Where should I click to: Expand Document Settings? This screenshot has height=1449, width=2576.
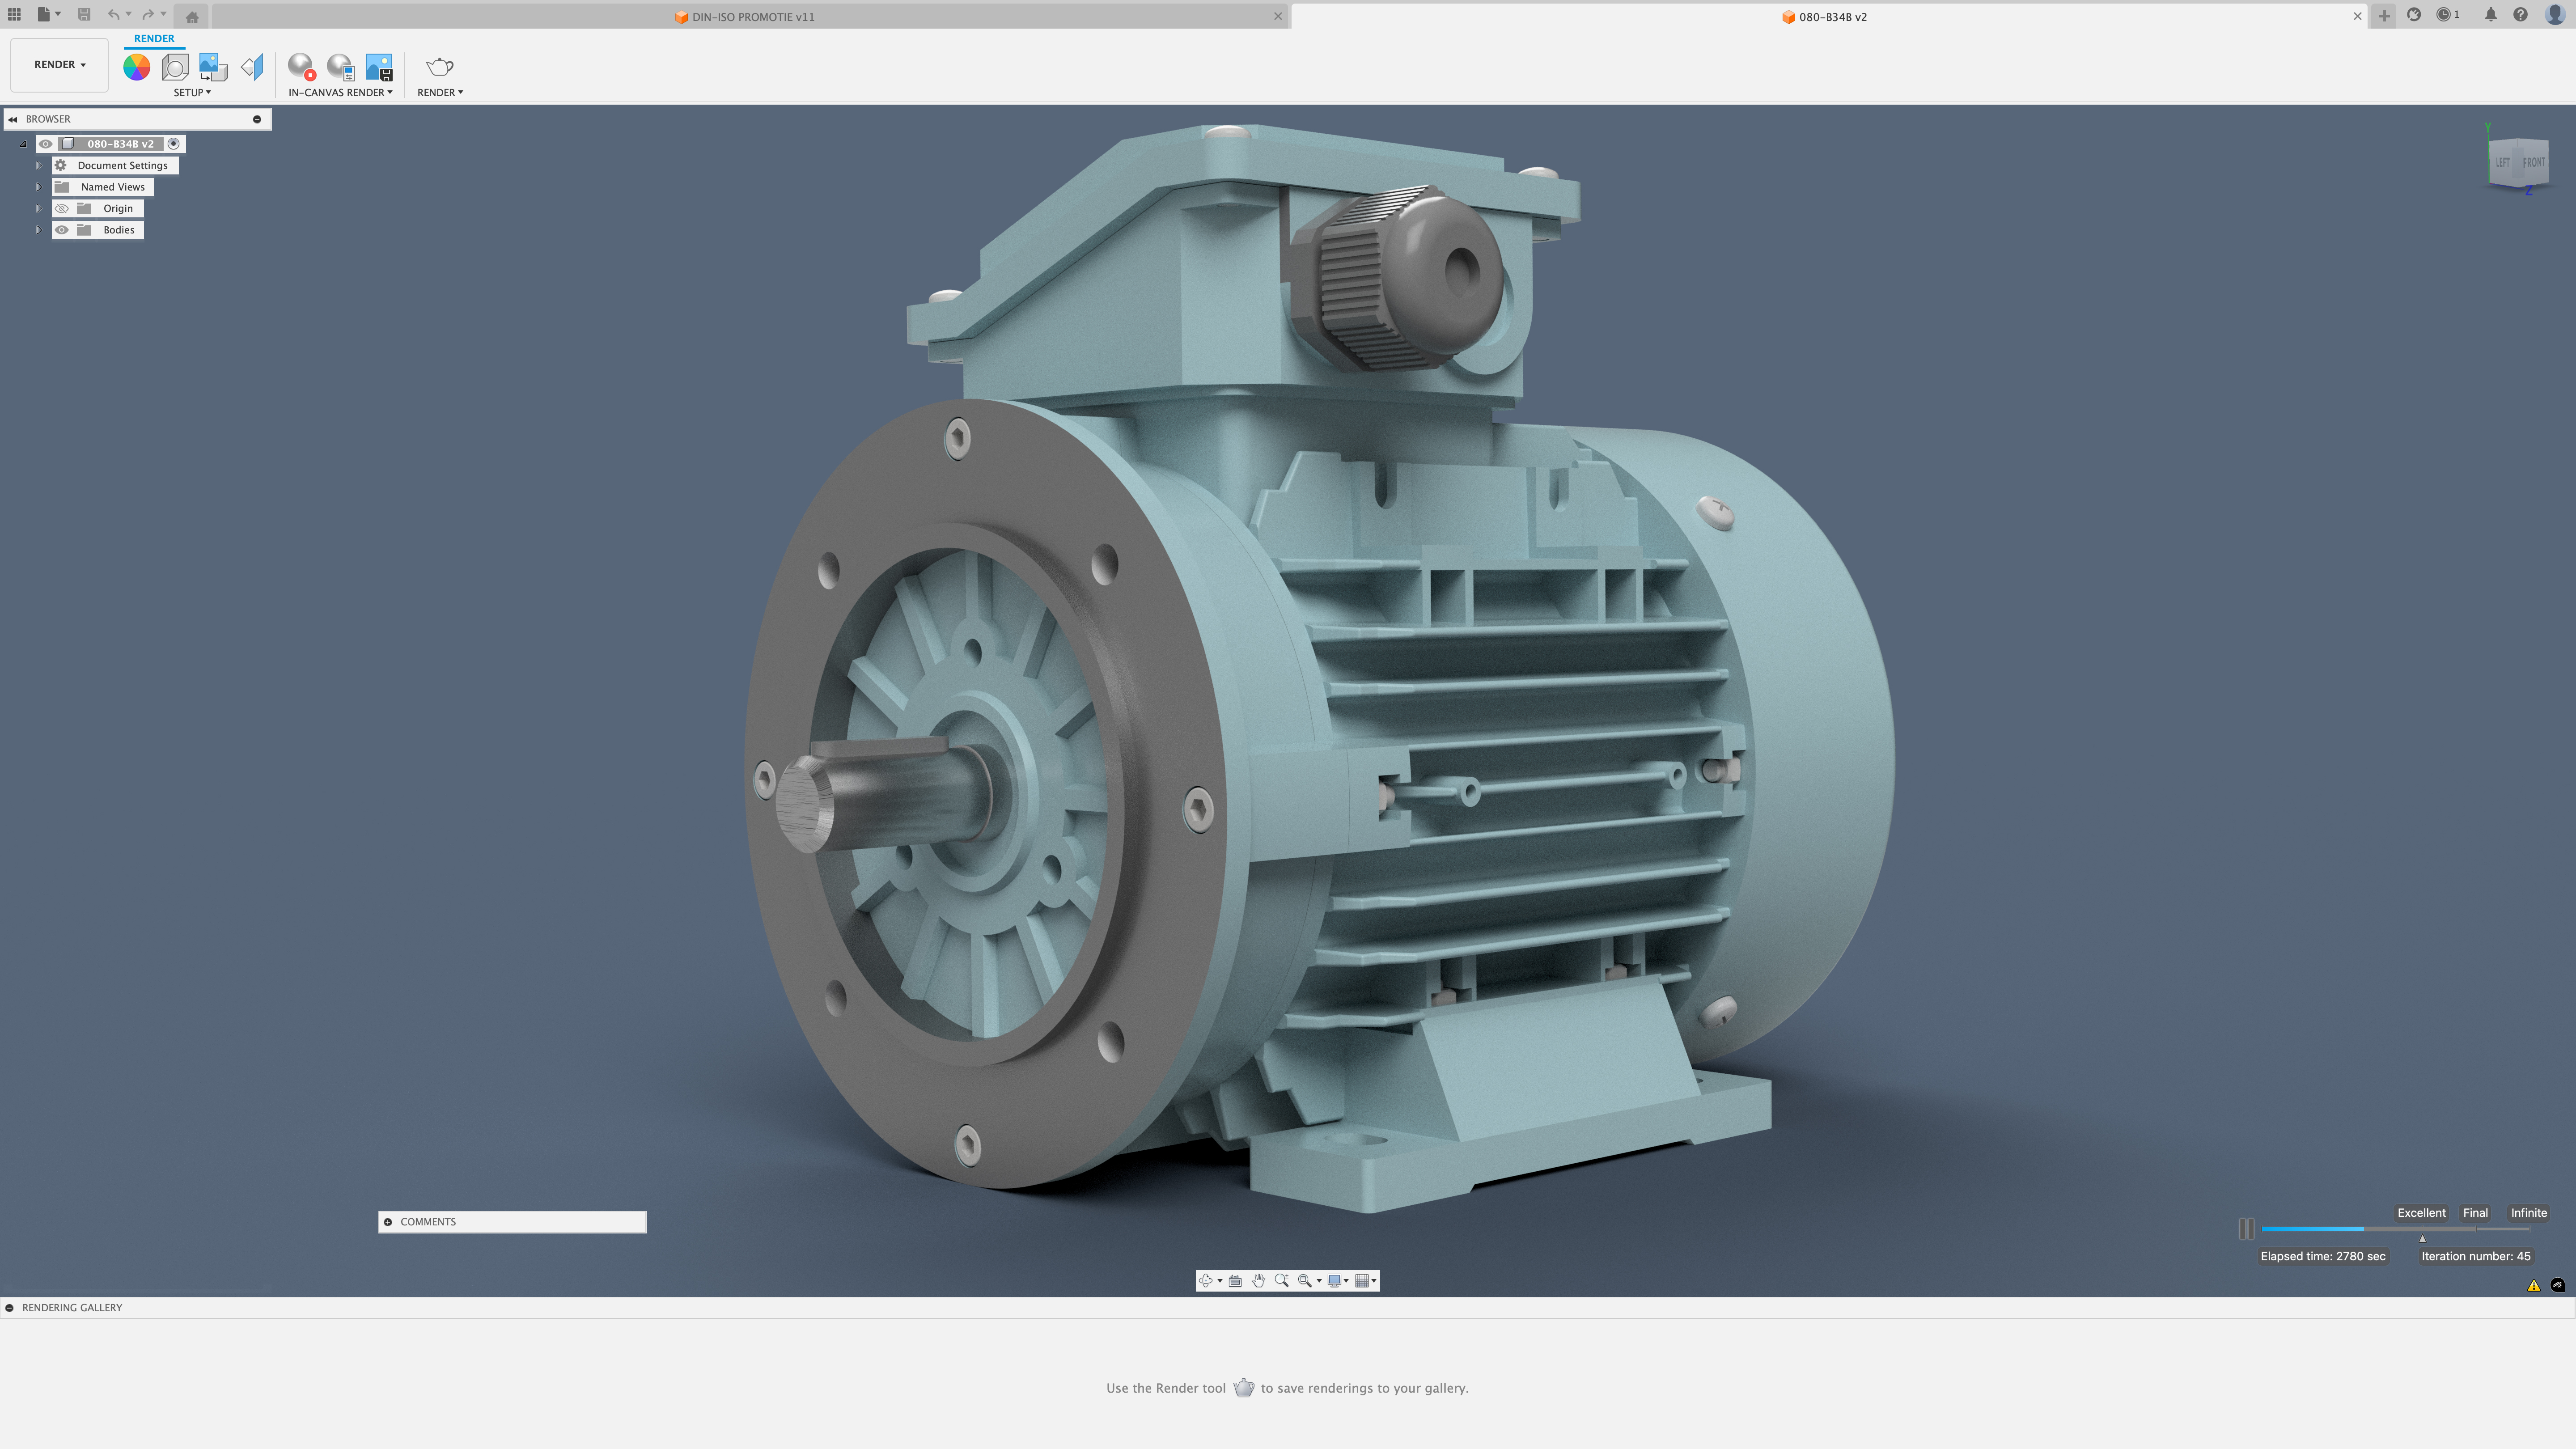tap(38, 165)
